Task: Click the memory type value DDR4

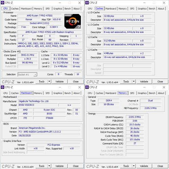Action: (x=109, y=101)
